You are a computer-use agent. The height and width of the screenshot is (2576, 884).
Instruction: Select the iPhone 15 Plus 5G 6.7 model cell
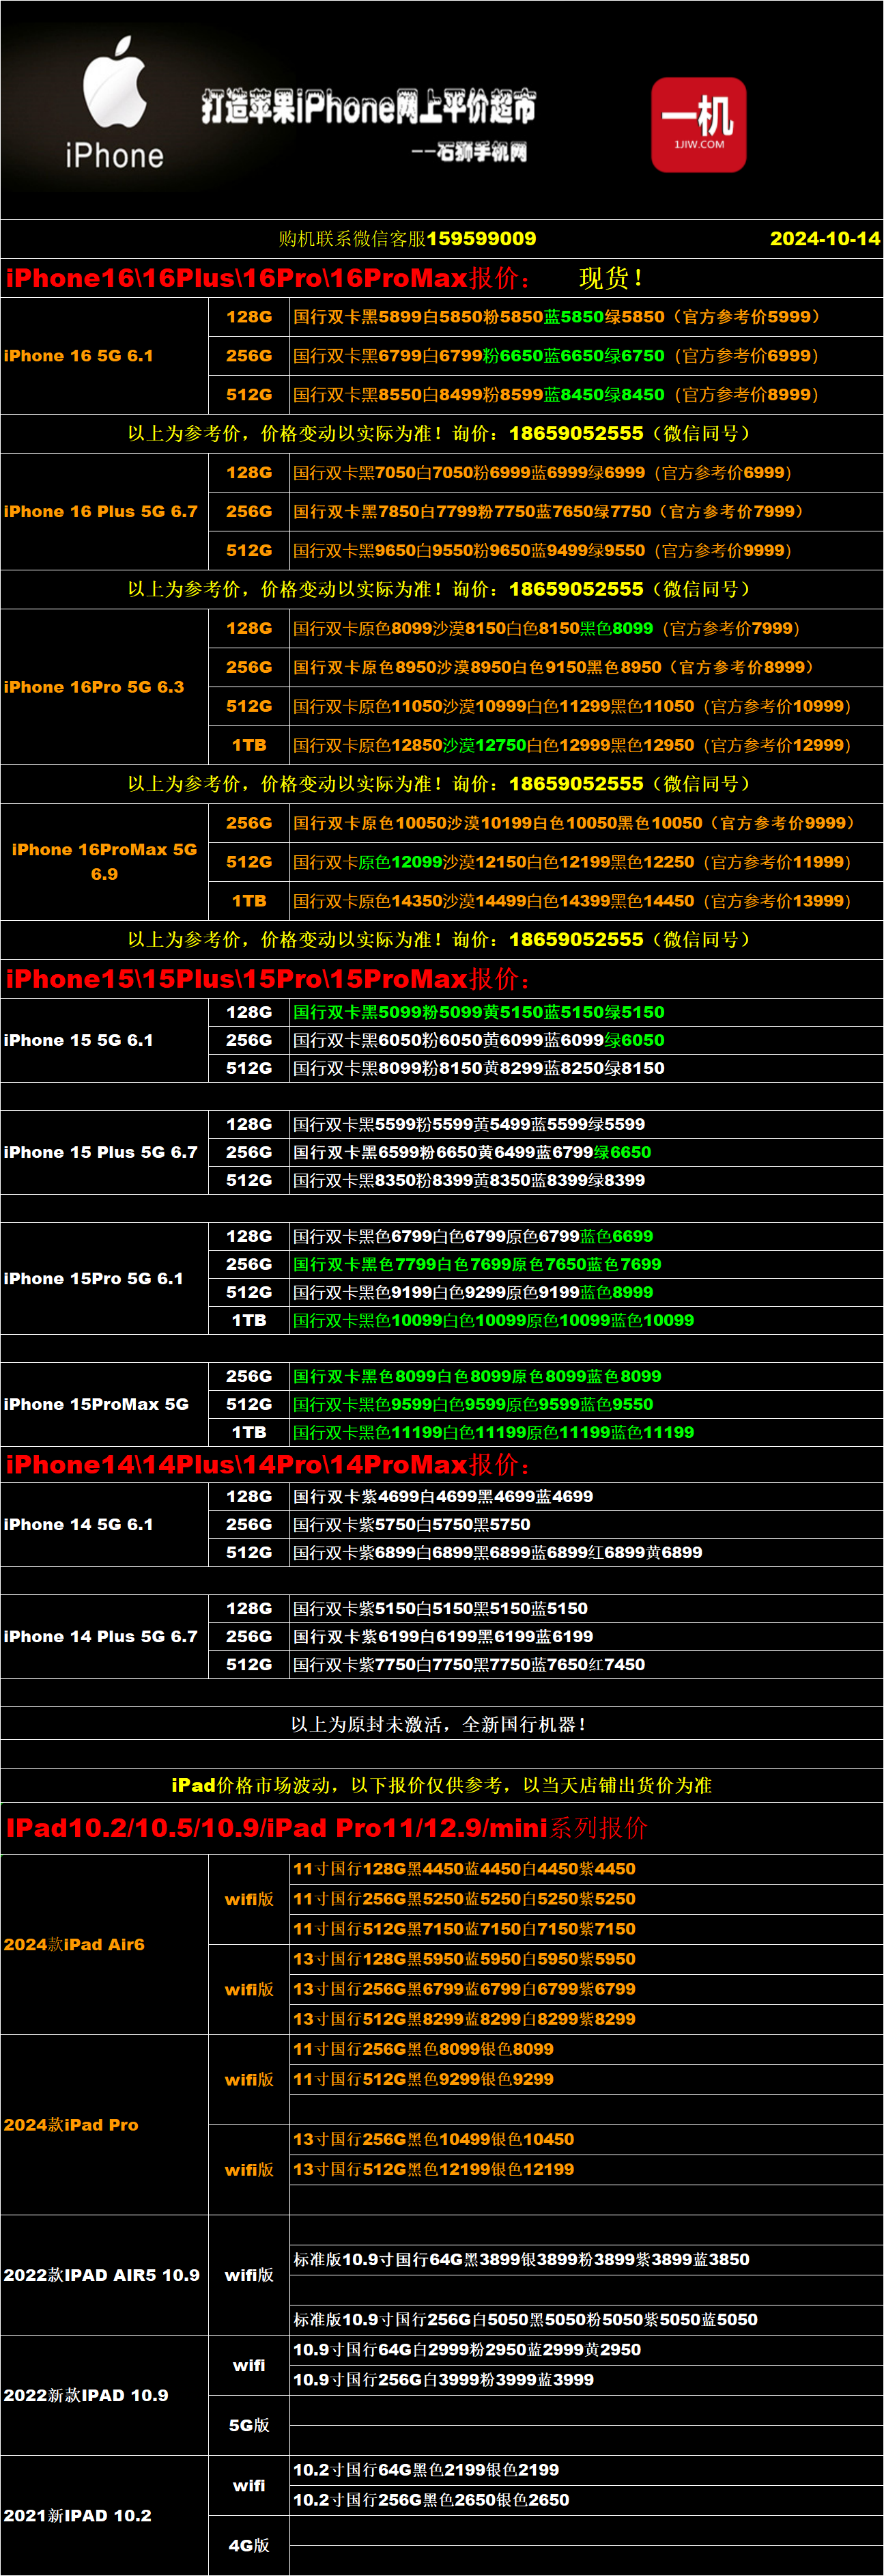(104, 1152)
